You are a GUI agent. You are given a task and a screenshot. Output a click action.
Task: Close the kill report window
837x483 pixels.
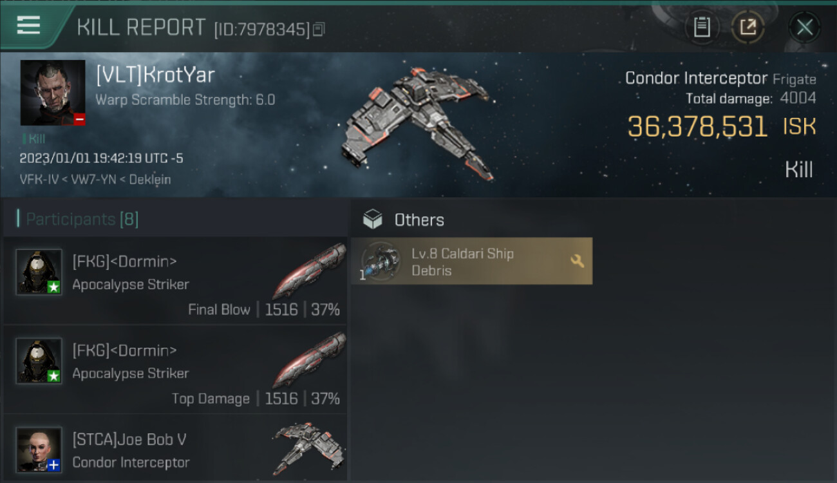(x=804, y=27)
